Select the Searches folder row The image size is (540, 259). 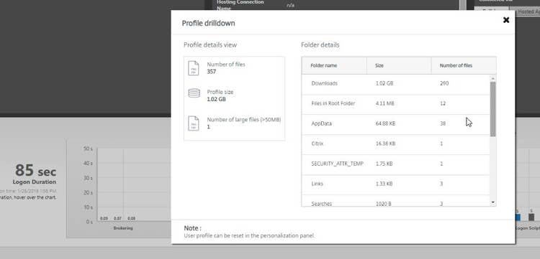pos(396,201)
